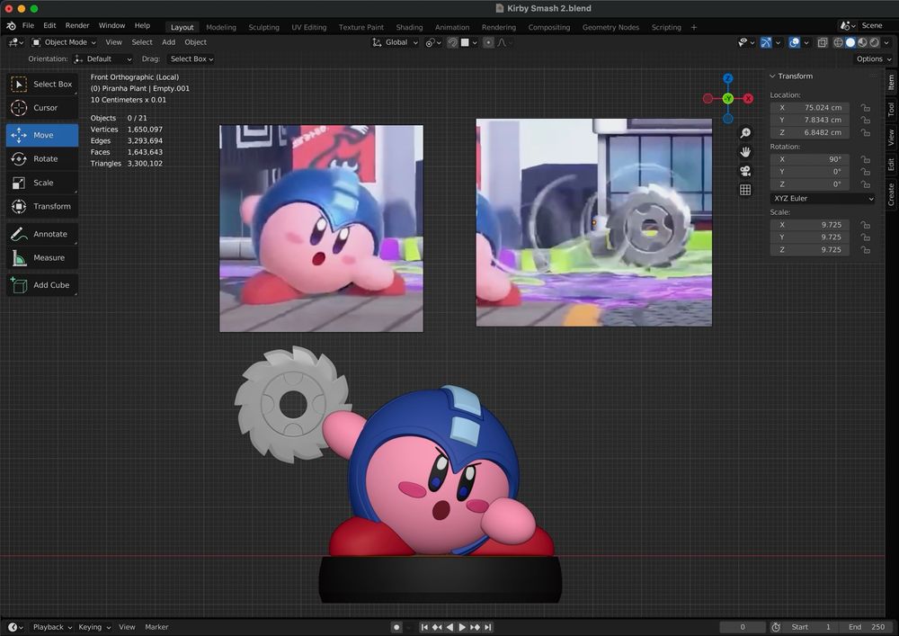Image resolution: width=899 pixels, height=636 pixels.
Task: Open the Orientation Default dropdown
Action: point(103,59)
